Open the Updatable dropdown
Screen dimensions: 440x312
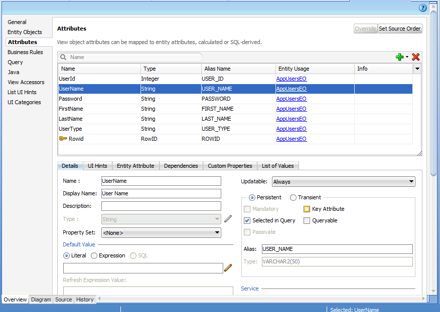(x=343, y=182)
